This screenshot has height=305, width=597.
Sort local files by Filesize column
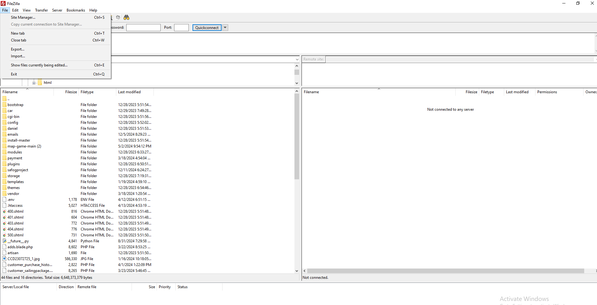coord(66,92)
